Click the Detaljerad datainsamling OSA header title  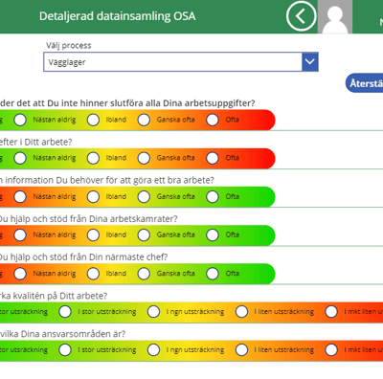pyautogui.click(x=118, y=16)
